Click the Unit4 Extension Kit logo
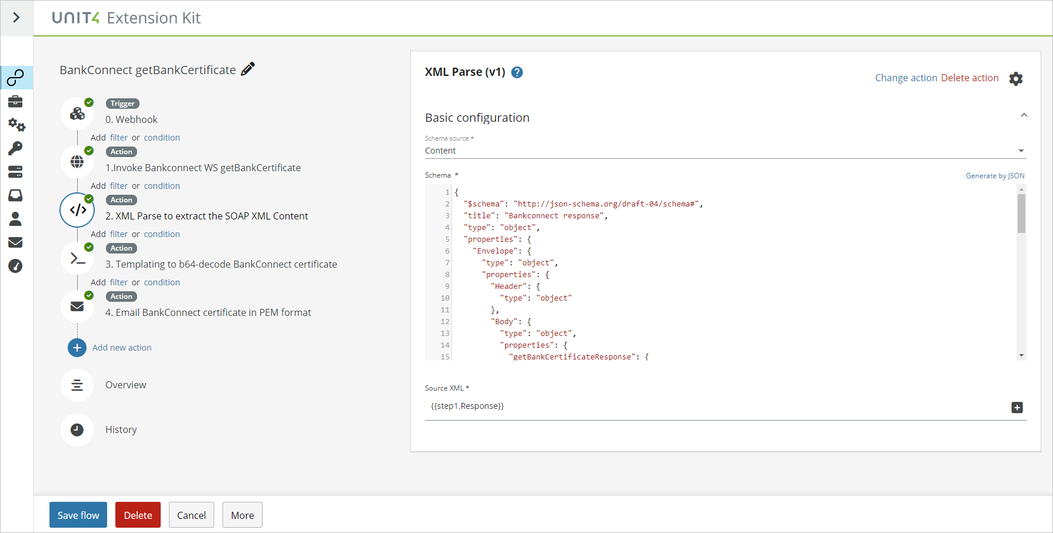The width and height of the screenshot is (1053, 533). [x=126, y=18]
